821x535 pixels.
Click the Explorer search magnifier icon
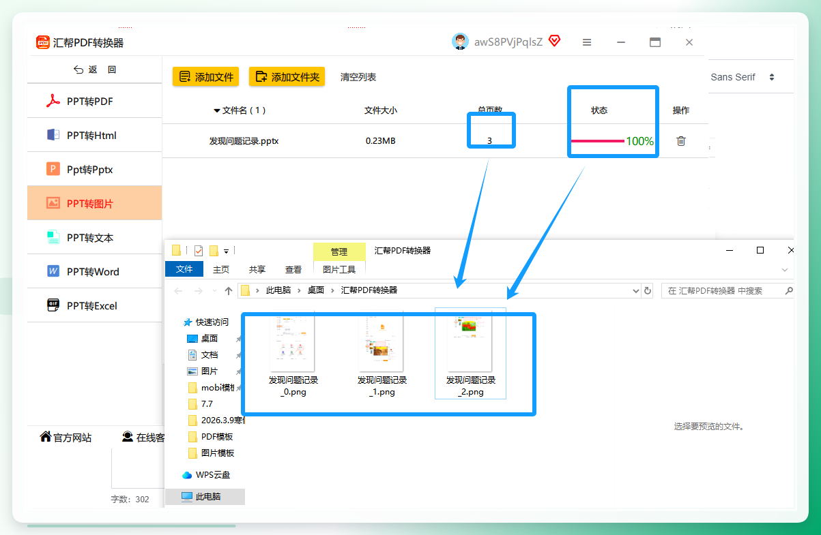(789, 290)
